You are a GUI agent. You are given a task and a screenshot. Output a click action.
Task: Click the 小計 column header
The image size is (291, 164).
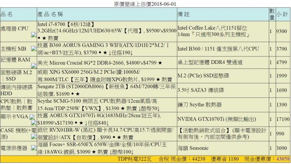tap(282, 14)
